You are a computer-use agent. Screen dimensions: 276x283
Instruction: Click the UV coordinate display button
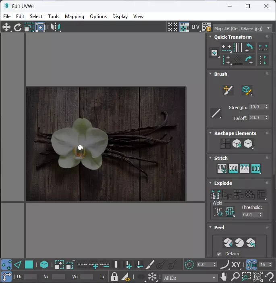pos(195,27)
